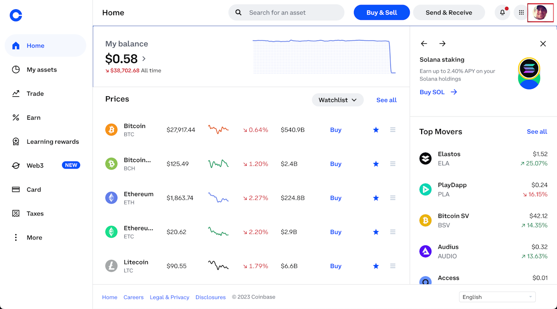The image size is (557, 309).
Task: Click Ethereum price $1,863.74
Action: point(180,198)
